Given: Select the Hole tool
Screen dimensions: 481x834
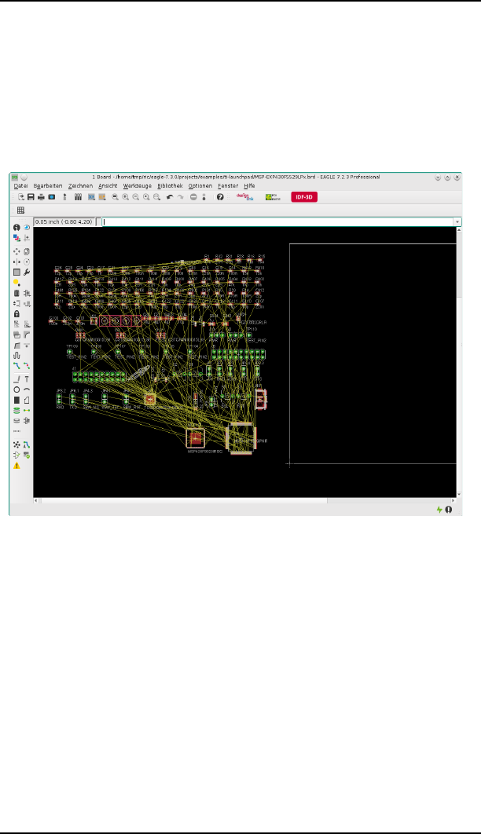Looking at the screenshot, I should (17, 420).
